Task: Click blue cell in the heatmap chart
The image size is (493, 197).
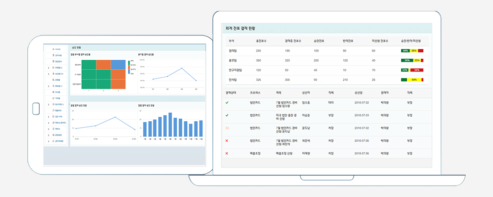Action: (x=118, y=65)
